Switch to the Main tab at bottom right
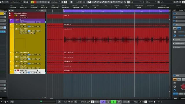Viewport: 185px width, 104px height. point(175,98)
